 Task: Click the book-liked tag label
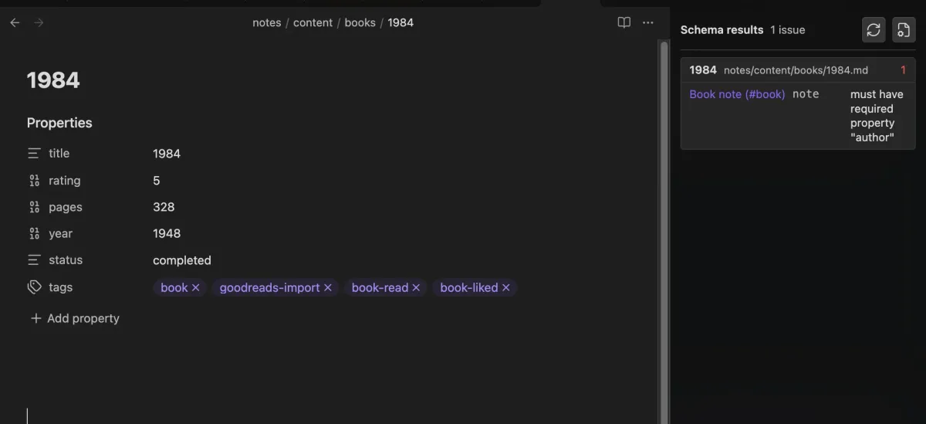(x=469, y=287)
